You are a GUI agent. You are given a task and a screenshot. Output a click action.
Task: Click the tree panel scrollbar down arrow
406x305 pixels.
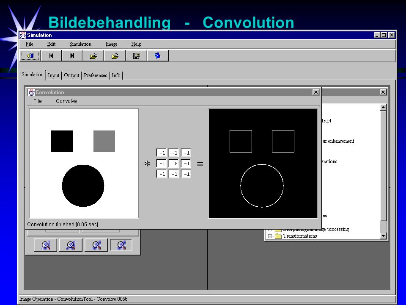pos(383,236)
